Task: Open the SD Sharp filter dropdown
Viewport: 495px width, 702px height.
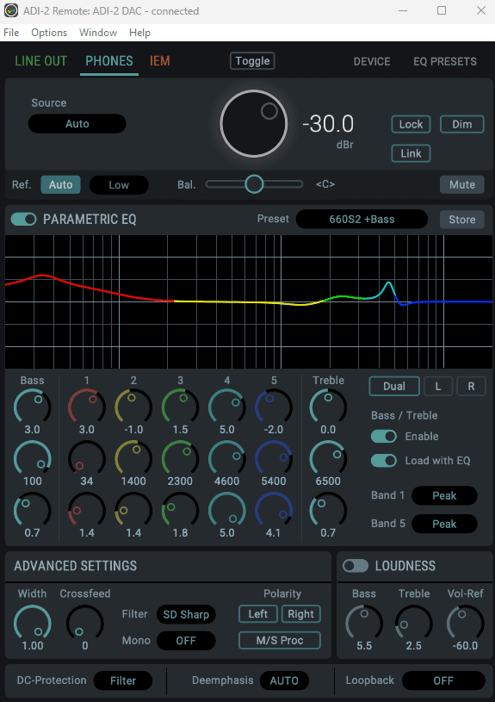Action: (186, 614)
